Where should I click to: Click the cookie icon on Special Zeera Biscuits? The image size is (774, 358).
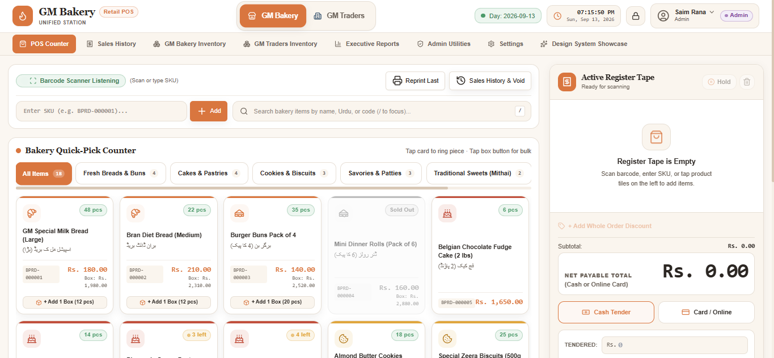[x=447, y=339]
